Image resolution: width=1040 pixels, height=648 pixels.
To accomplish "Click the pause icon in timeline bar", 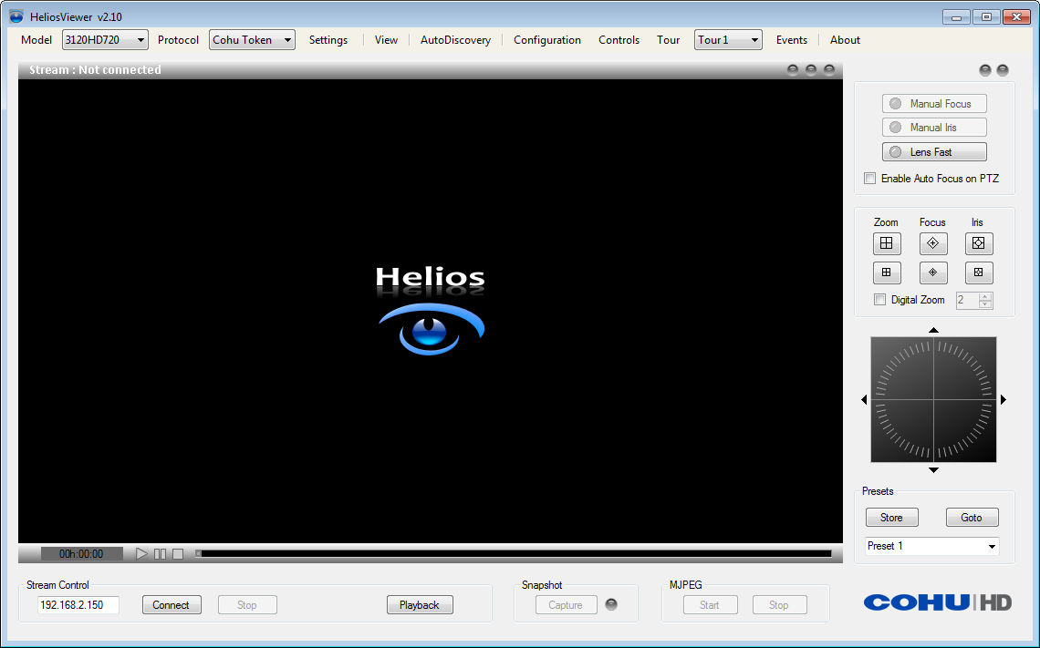I will coord(160,553).
